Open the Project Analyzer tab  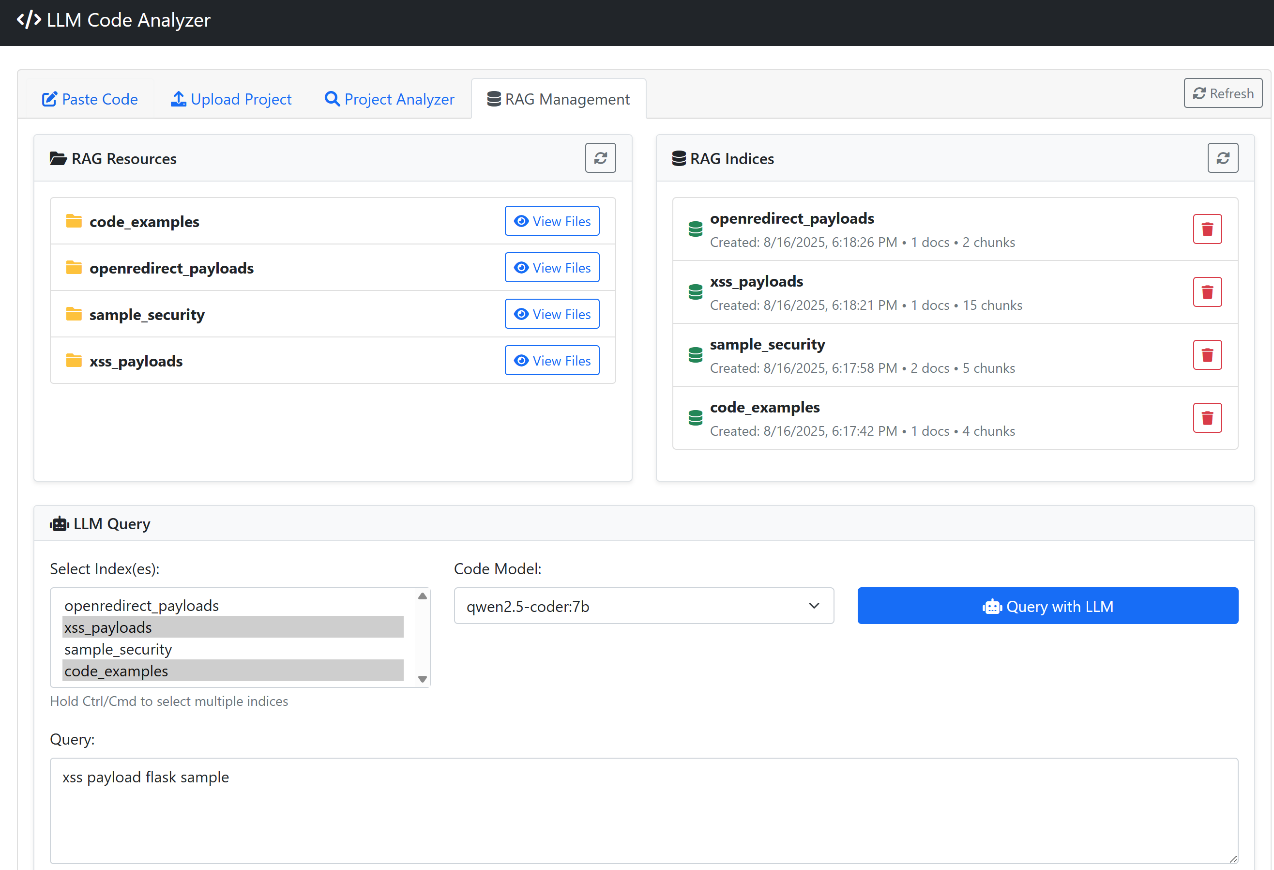pyautogui.click(x=389, y=99)
